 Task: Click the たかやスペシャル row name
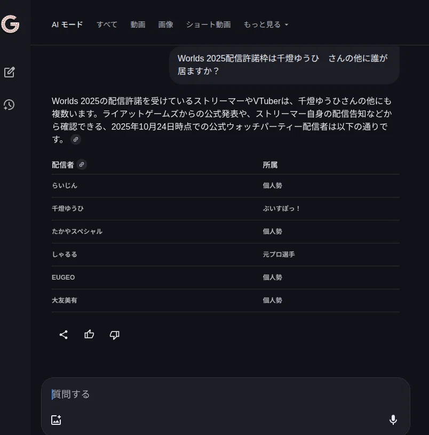(x=77, y=231)
